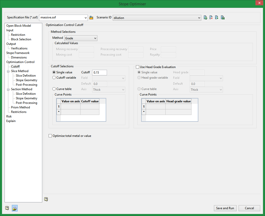Select the Cutoff variable radio button
265x216 pixels.
pyautogui.click(x=54, y=78)
